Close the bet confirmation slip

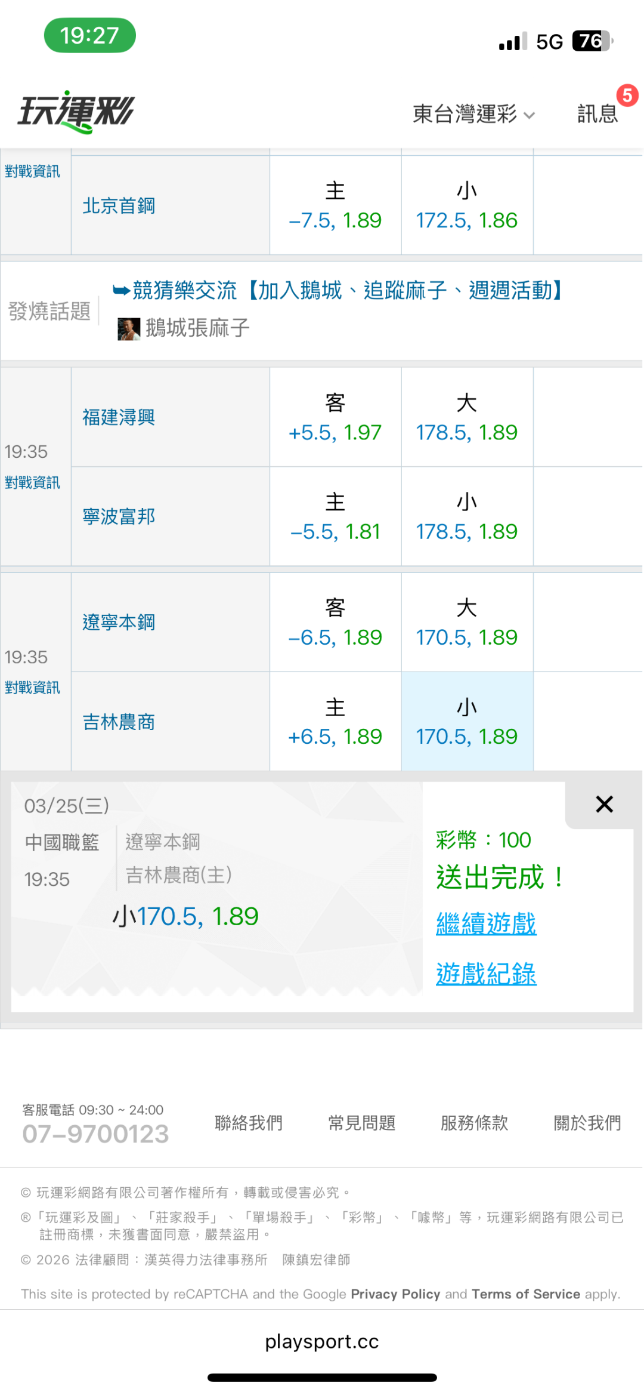coord(604,804)
